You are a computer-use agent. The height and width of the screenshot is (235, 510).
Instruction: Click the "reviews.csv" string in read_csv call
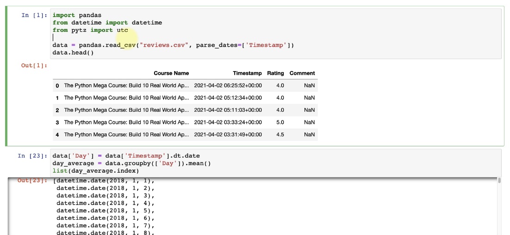(x=164, y=45)
